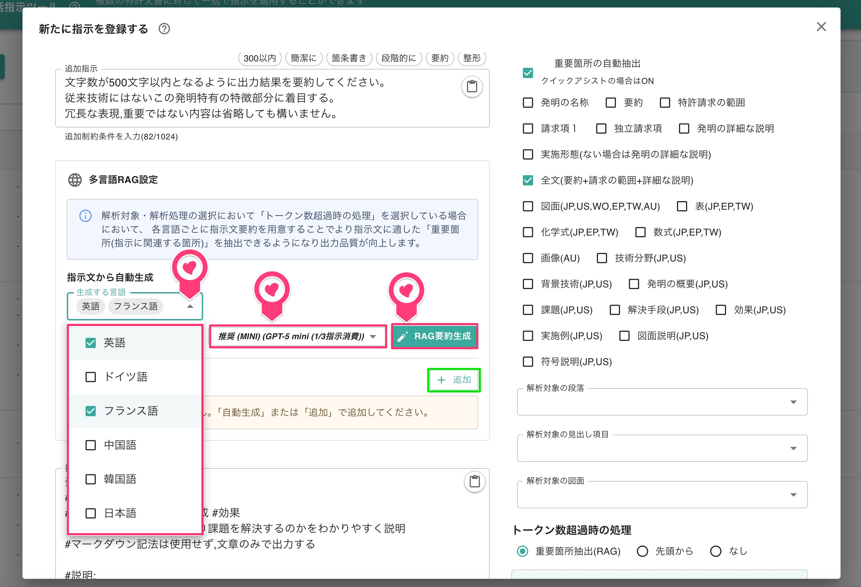The height and width of the screenshot is (587, 861).
Task: Check 解決手段(JP,US) checkbox
Action: coord(615,310)
